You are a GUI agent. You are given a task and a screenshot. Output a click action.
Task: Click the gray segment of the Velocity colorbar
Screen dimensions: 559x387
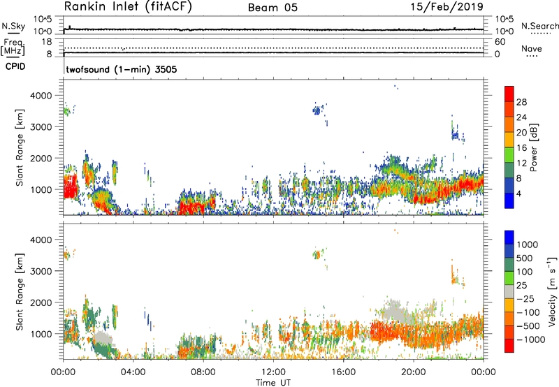pos(509,292)
